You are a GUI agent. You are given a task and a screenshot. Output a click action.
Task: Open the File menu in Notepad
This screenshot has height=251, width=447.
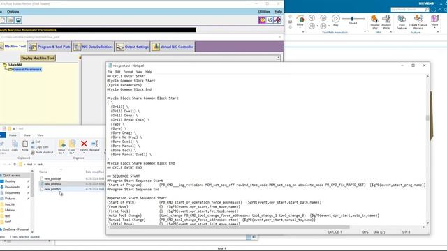pyautogui.click(x=110, y=72)
